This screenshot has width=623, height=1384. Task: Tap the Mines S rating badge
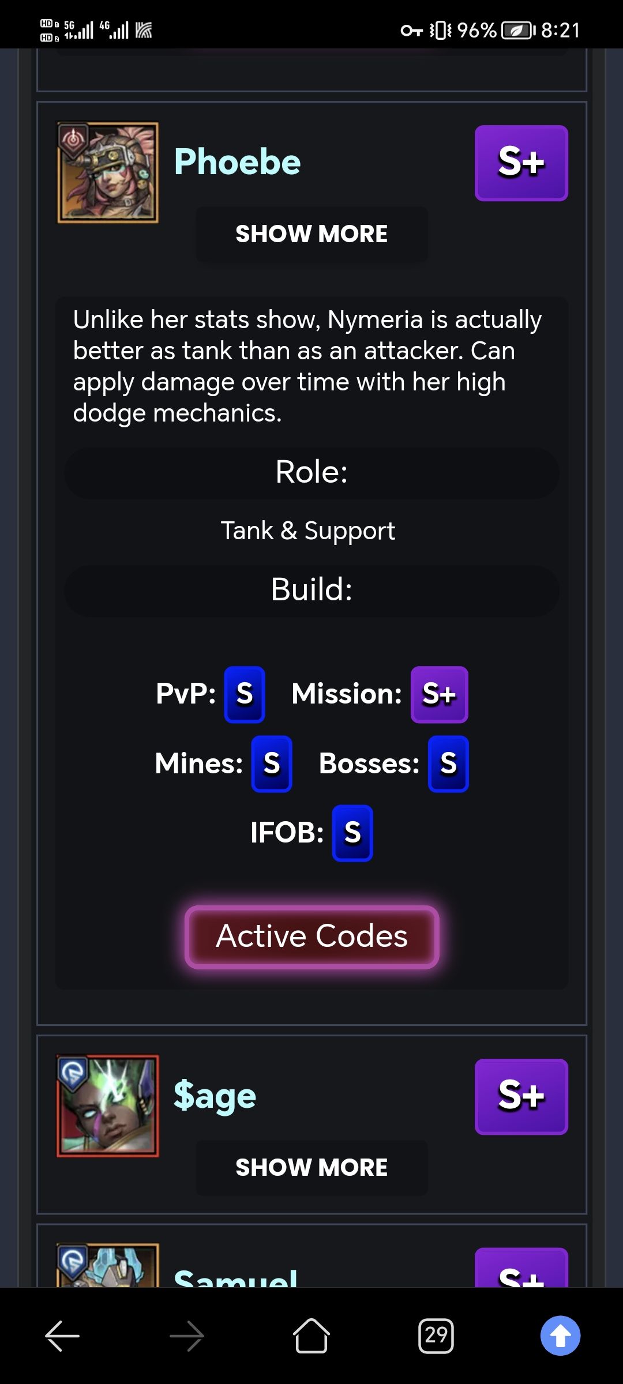tap(272, 764)
